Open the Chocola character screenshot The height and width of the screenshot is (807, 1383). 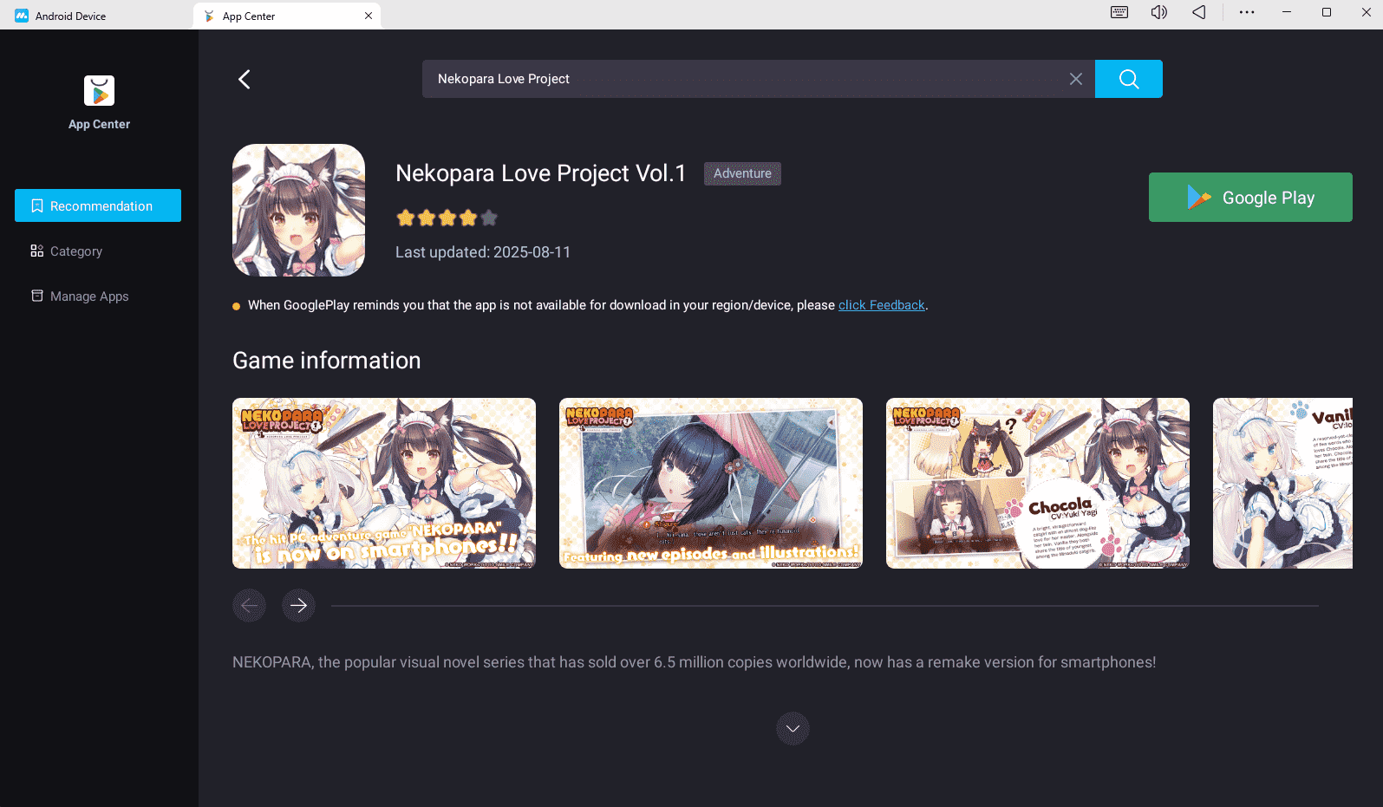point(1038,483)
